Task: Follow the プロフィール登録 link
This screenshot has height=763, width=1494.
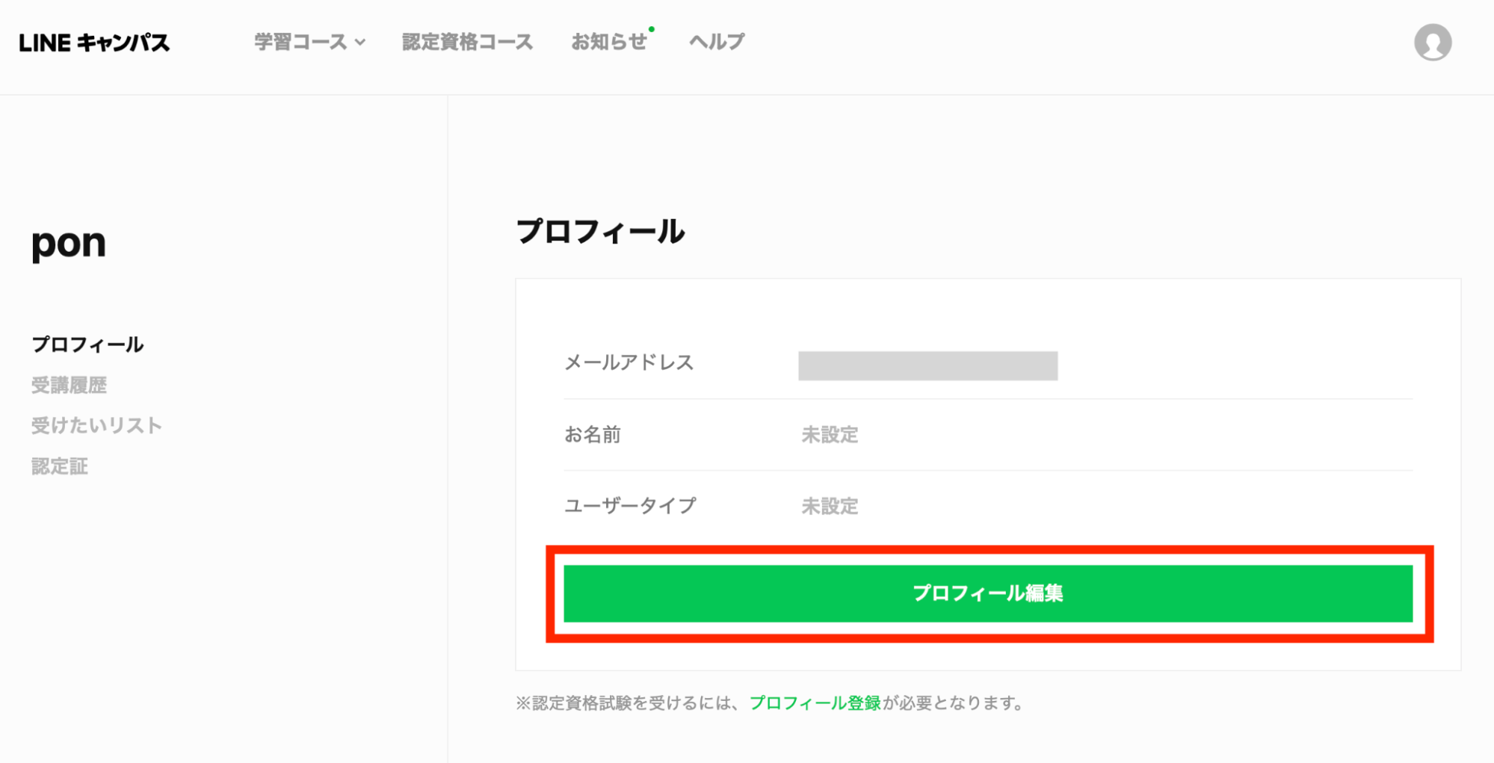Action: 815,702
